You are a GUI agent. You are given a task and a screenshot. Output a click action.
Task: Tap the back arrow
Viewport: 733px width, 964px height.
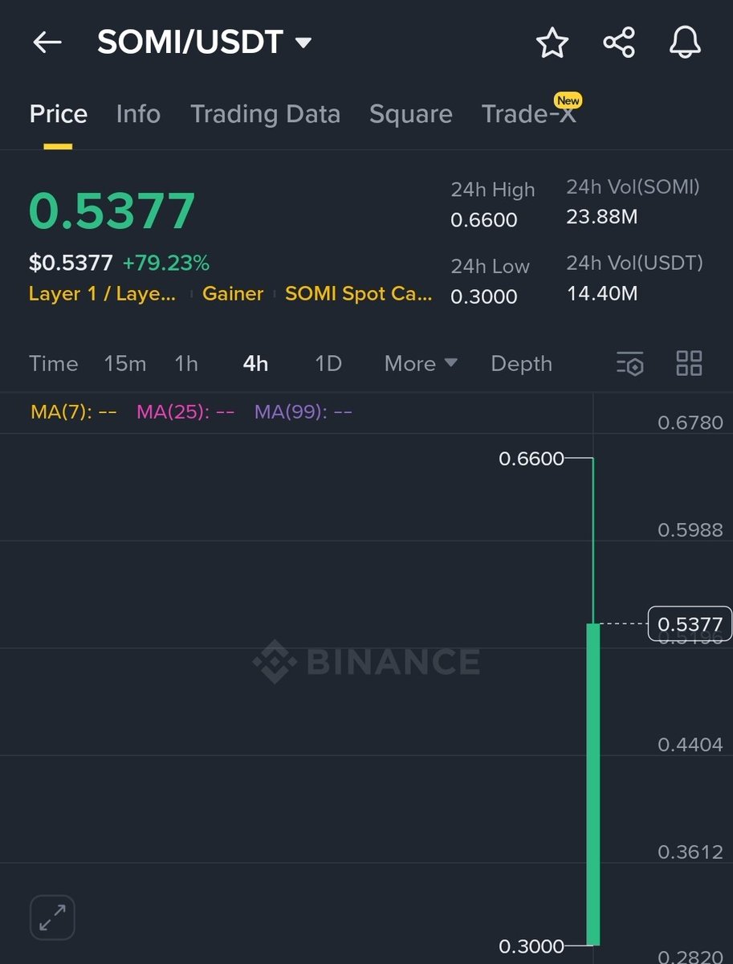pos(46,43)
